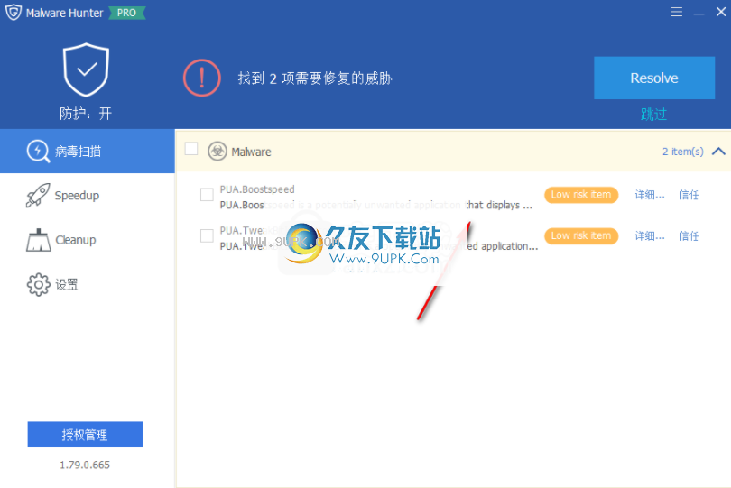Click the Malware Hunter shield logo

(14, 12)
